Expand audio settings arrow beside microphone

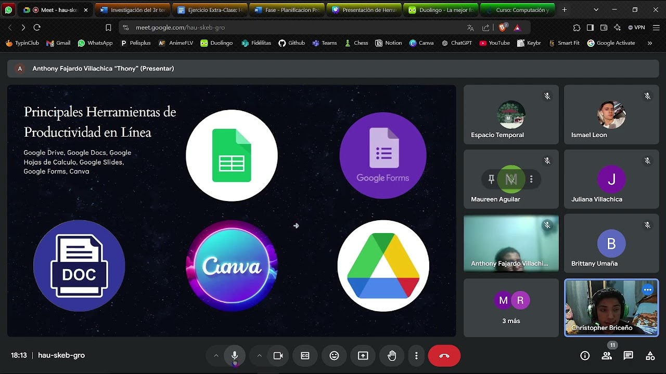point(216,356)
